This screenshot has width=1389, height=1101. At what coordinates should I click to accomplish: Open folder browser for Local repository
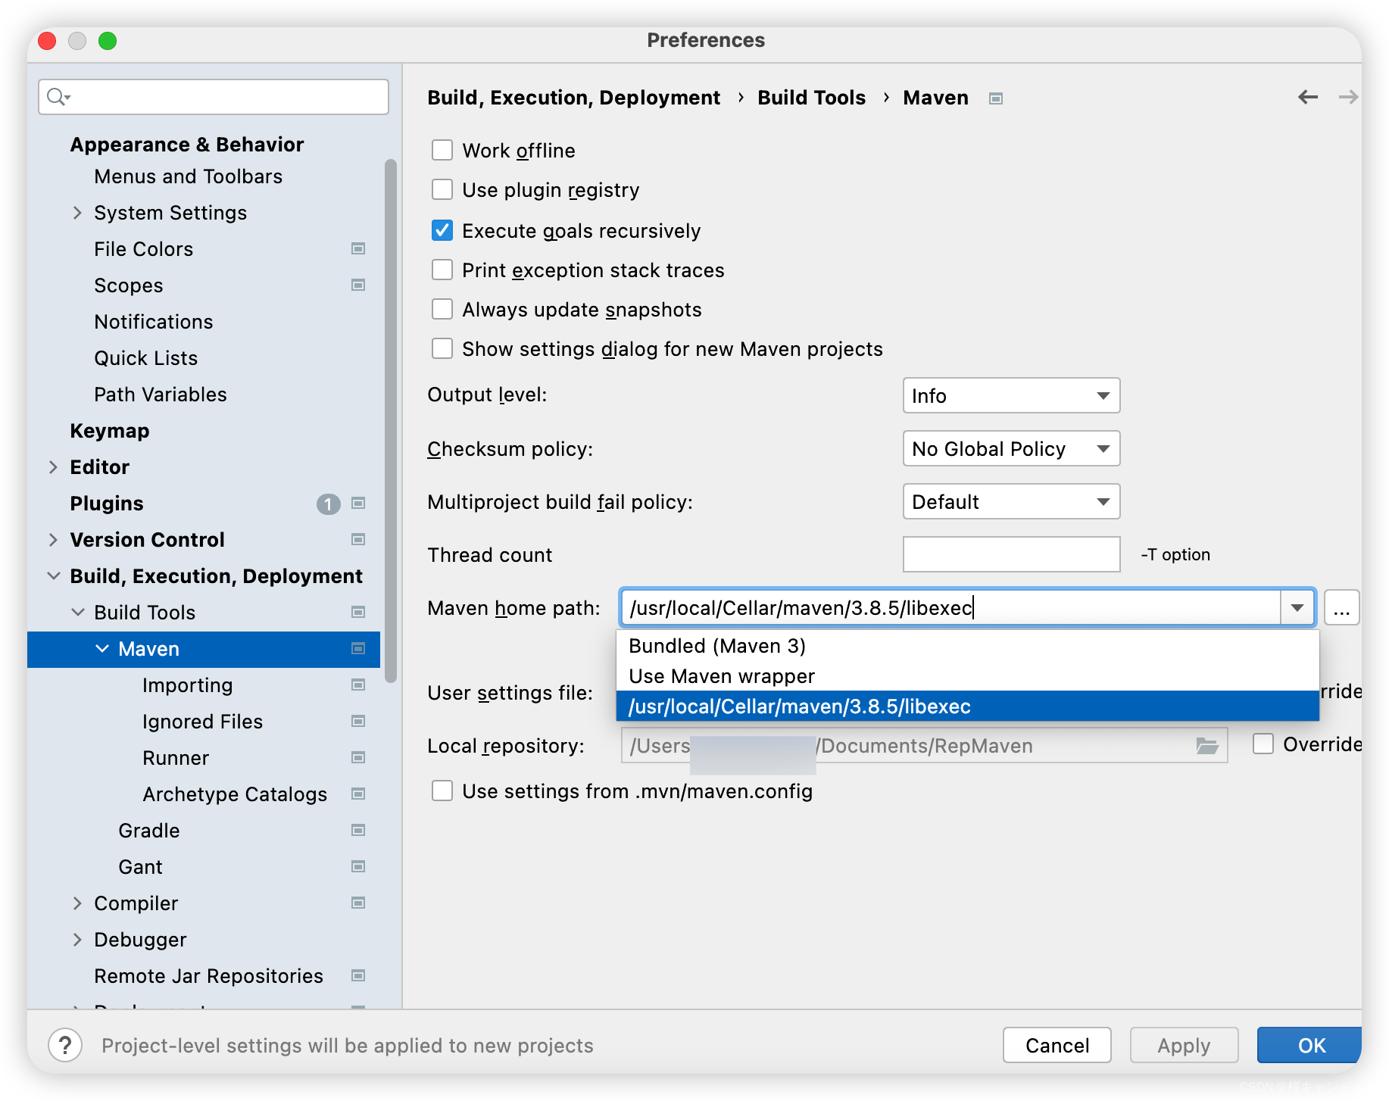click(x=1207, y=746)
